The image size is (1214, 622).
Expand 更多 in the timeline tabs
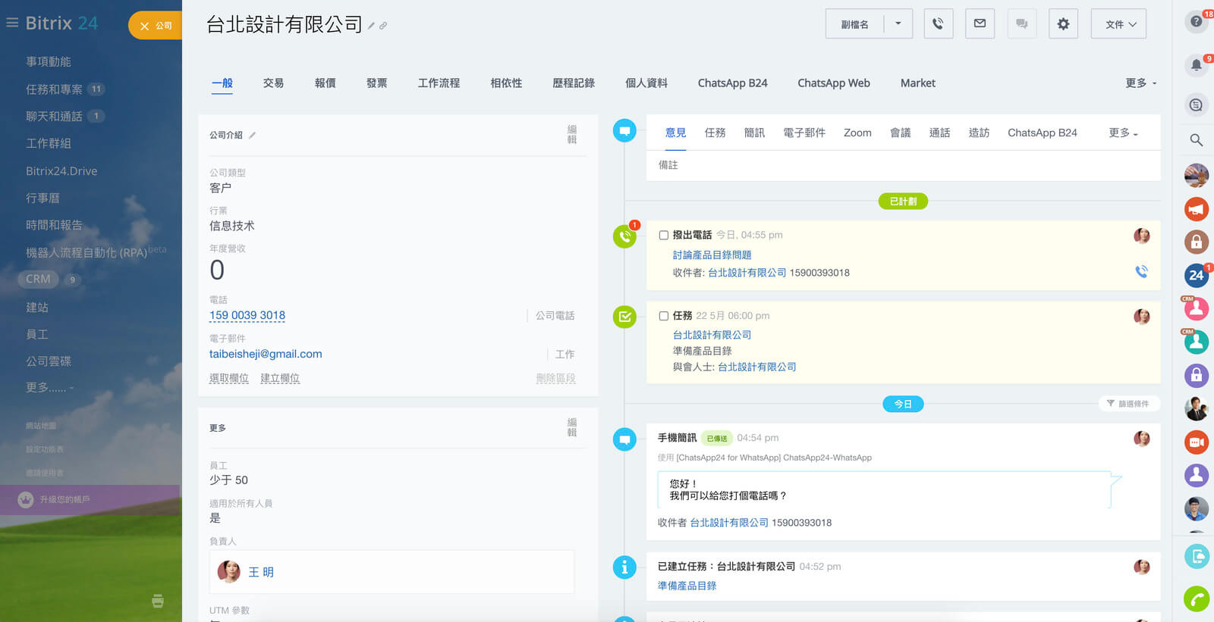pos(1123,133)
